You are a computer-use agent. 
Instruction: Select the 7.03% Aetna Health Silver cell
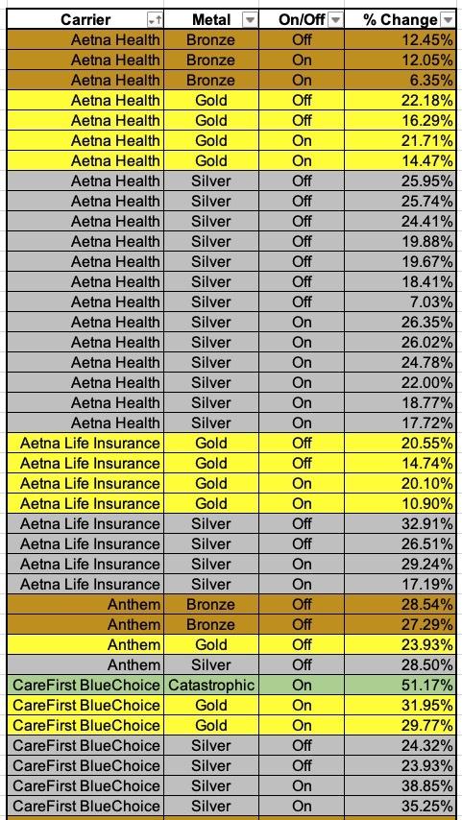(400, 301)
